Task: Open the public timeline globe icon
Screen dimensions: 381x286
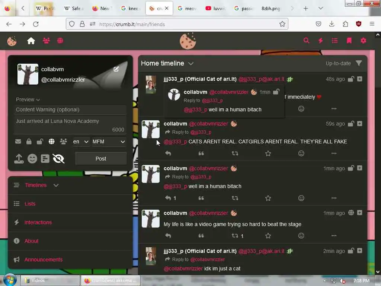Action: (x=60, y=40)
